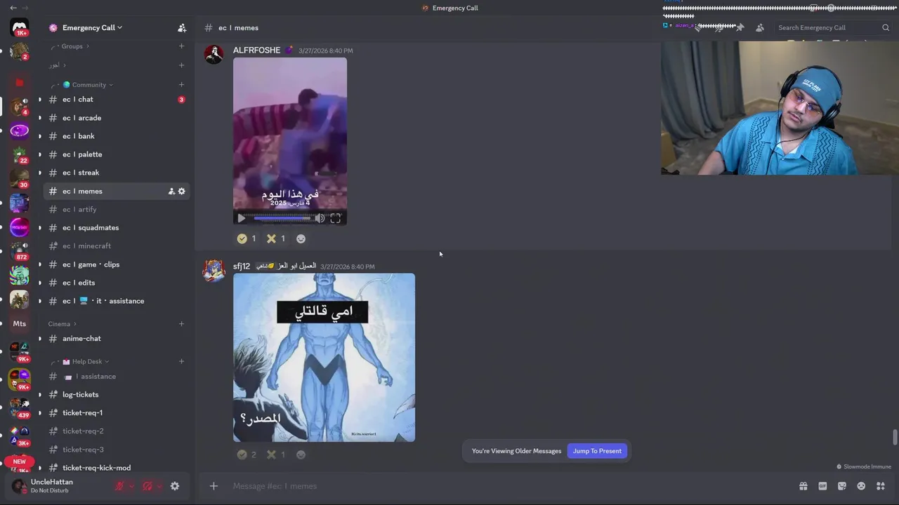Open ec | minecraft channel
The height and width of the screenshot is (505, 899).
tap(117, 246)
